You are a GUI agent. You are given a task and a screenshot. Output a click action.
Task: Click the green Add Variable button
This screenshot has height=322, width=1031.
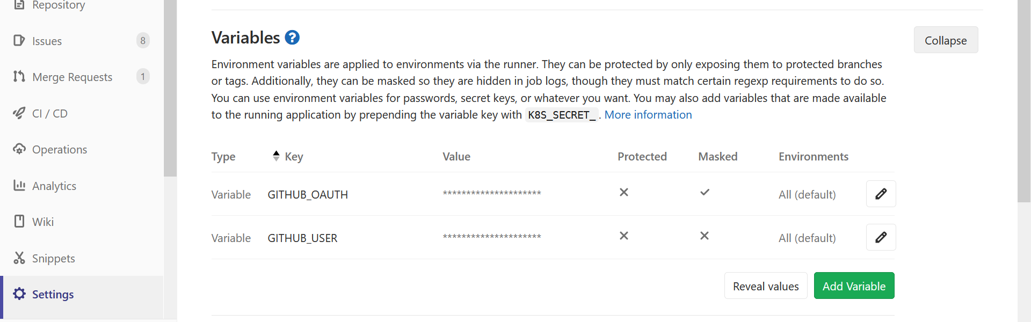tap(854, 286)
